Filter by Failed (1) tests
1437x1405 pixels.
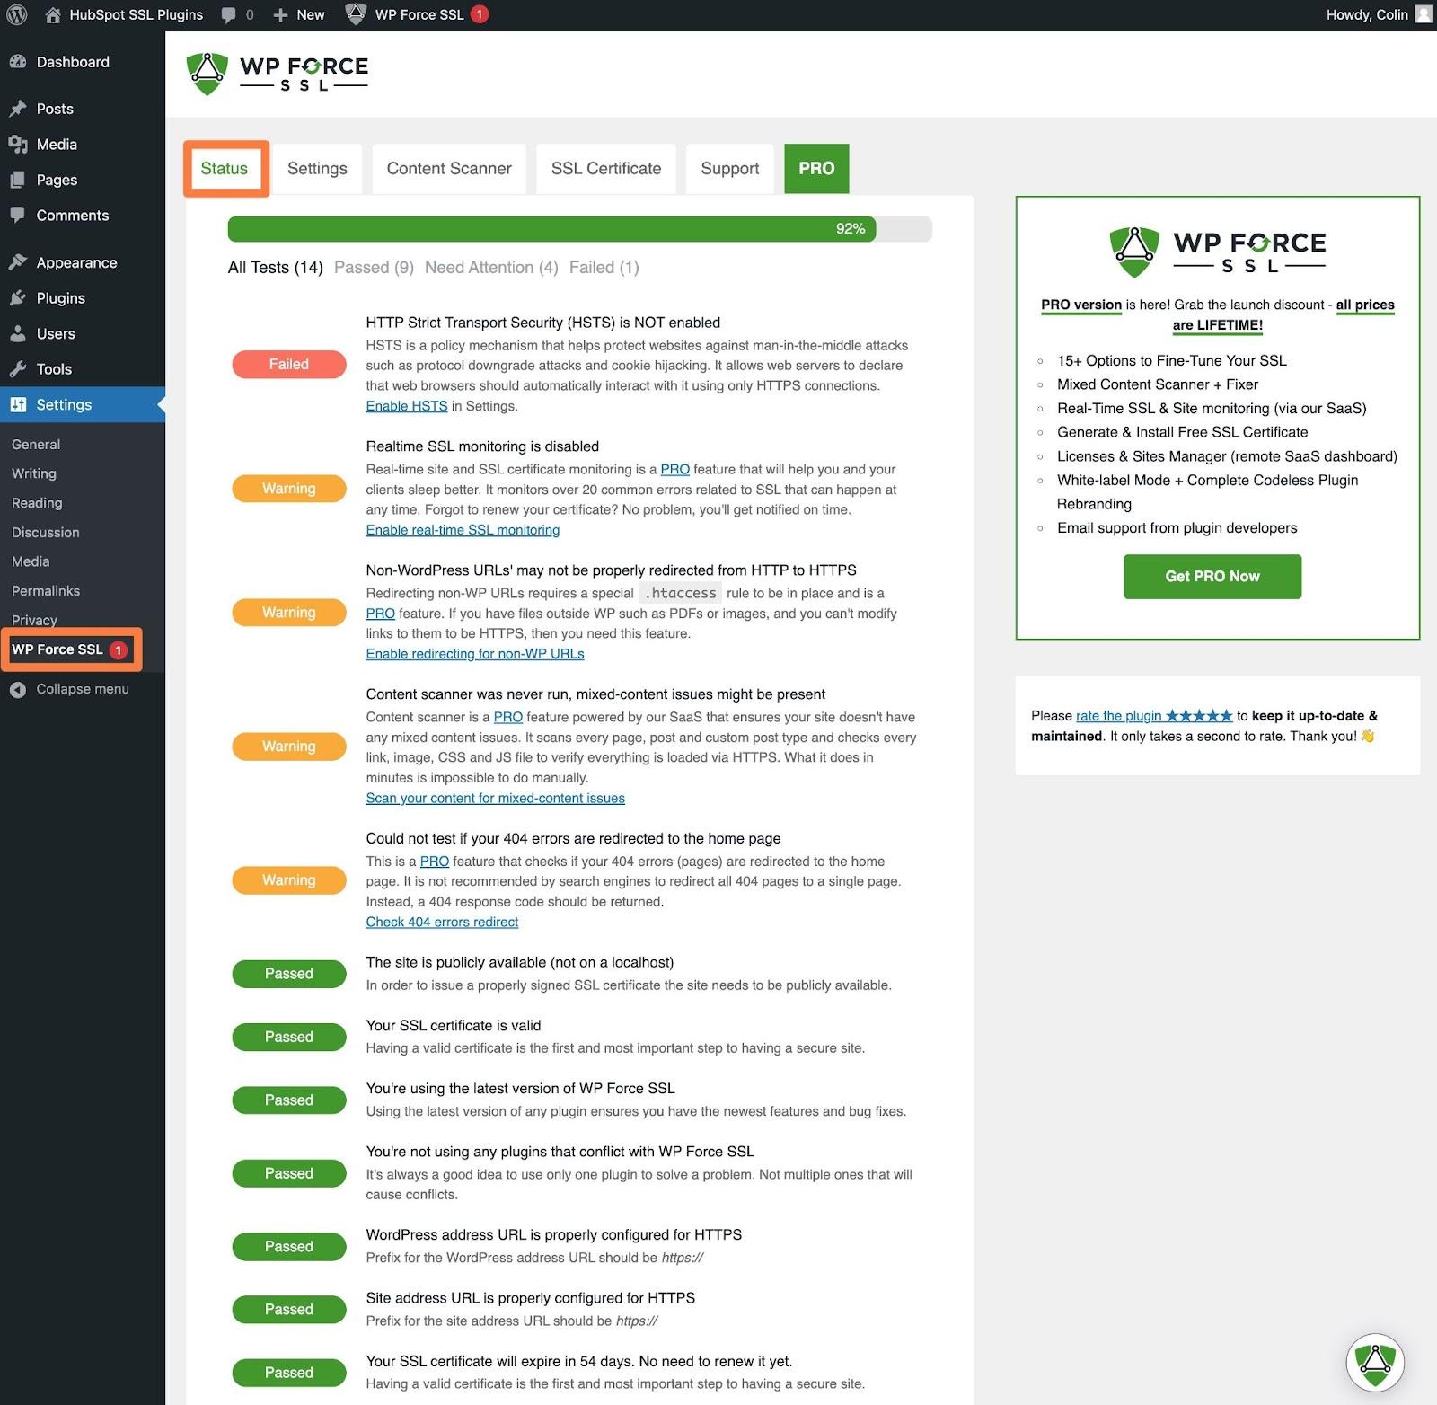click(x=604, y=268)
